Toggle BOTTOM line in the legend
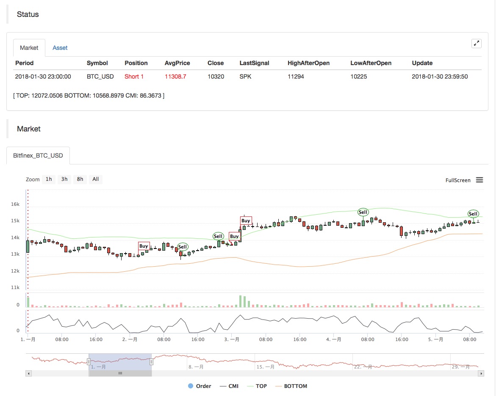 coord(291,386)
